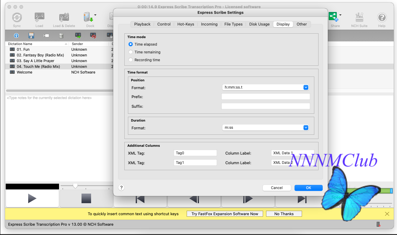Choose the Recording time radio button
Screen dimensions: 397x235
pos(131,60)
